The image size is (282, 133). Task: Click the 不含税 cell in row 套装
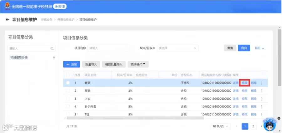click(185, 83)
